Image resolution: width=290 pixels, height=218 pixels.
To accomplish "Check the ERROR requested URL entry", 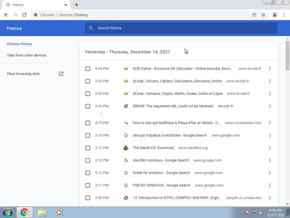I will [88, 106].
